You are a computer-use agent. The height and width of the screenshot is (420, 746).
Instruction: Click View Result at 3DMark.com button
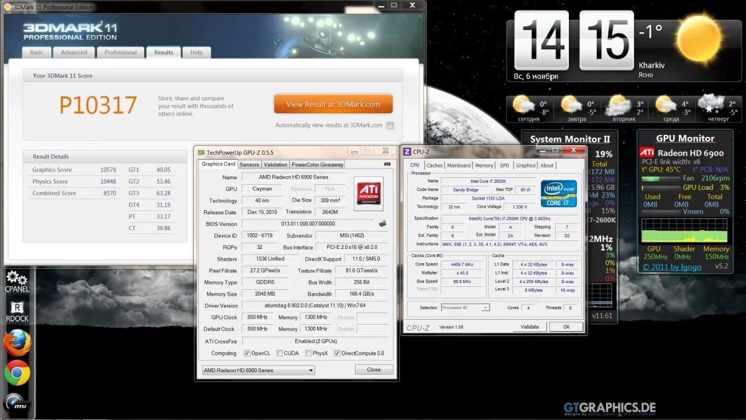tap(333, 104)
